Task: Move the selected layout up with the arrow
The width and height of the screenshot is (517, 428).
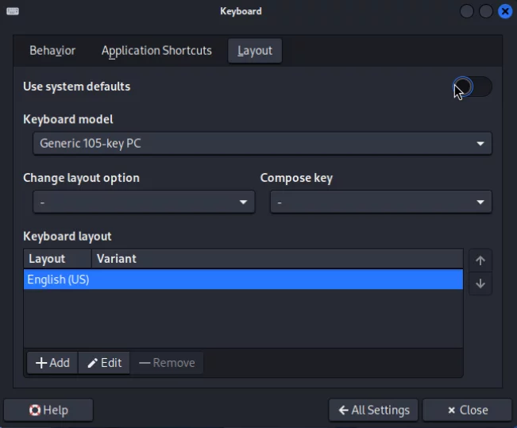Action: (x=480, y=260)
